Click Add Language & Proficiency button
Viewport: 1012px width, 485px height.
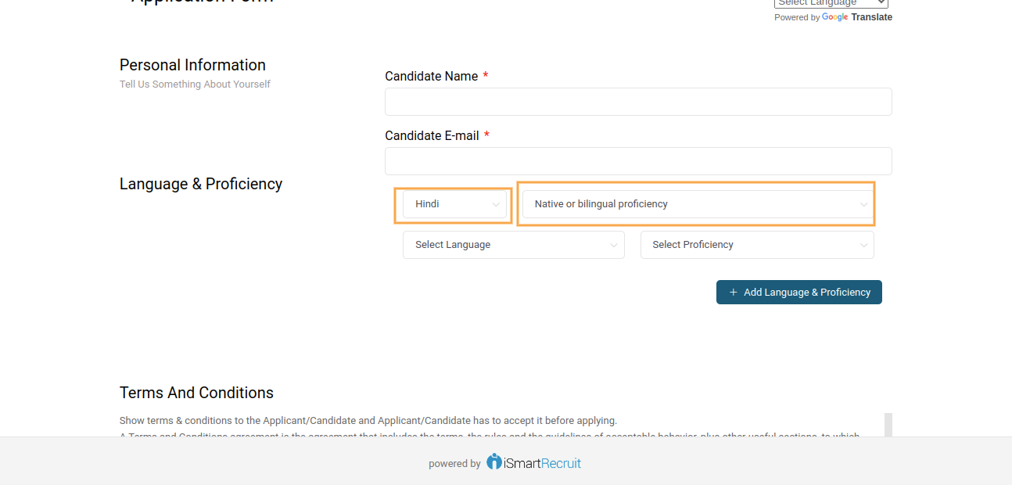click(799, 292)
